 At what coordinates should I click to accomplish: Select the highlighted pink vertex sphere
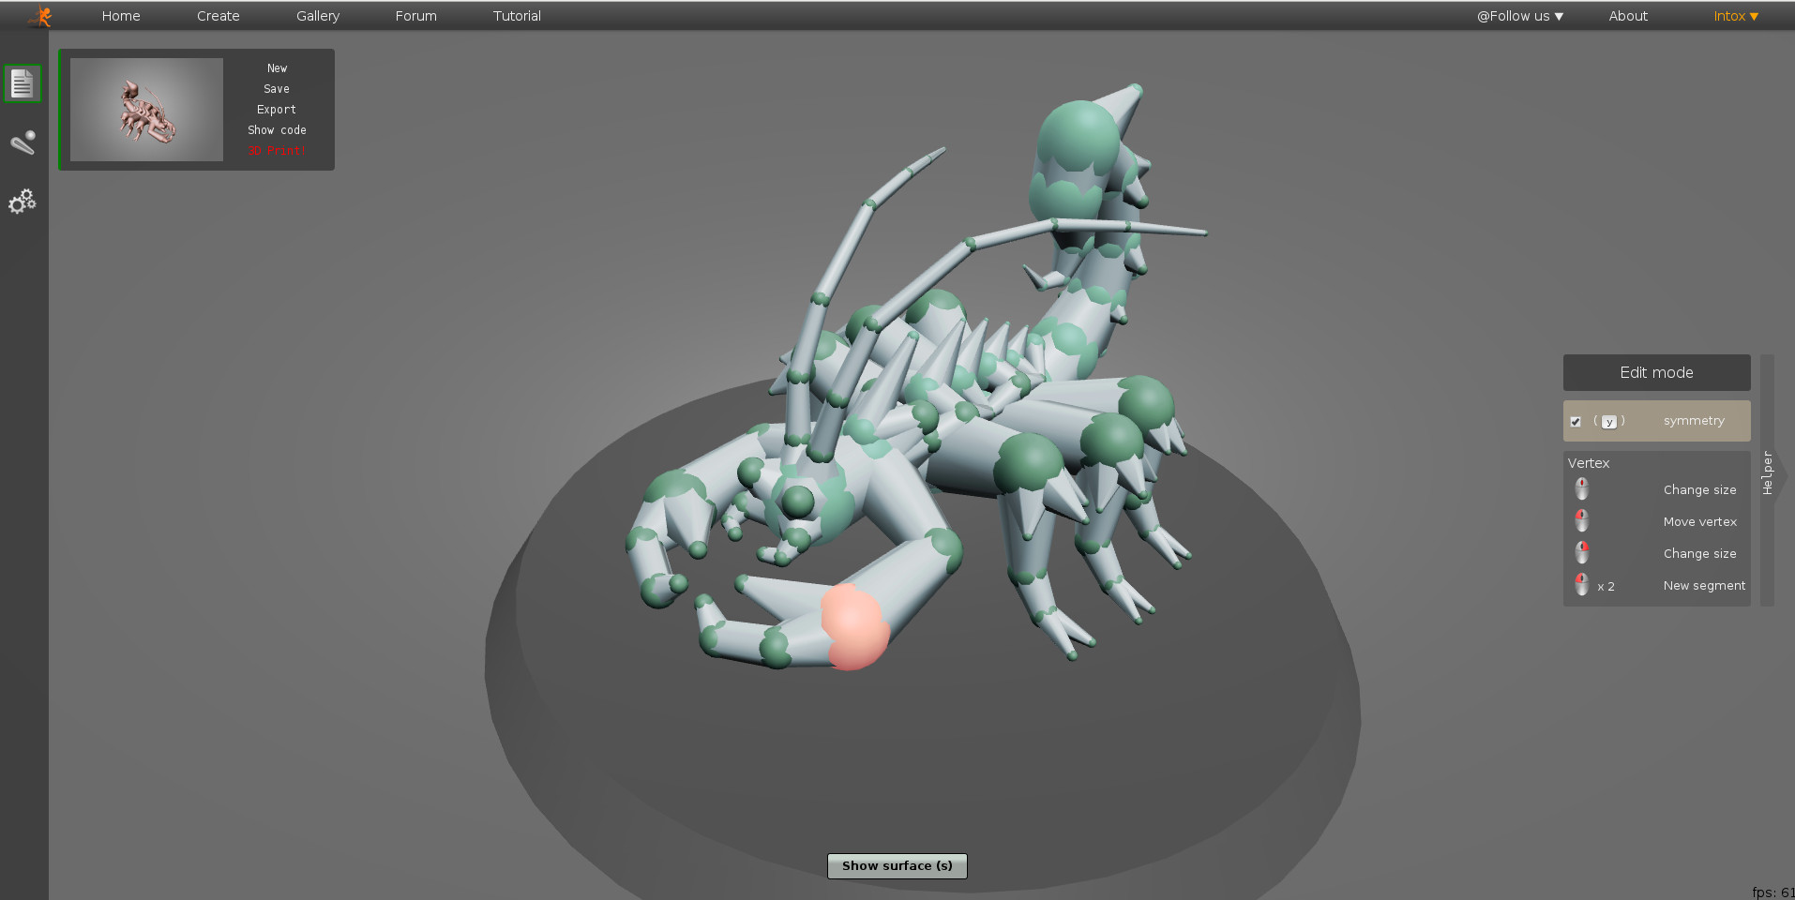click(x=853, y=626)
